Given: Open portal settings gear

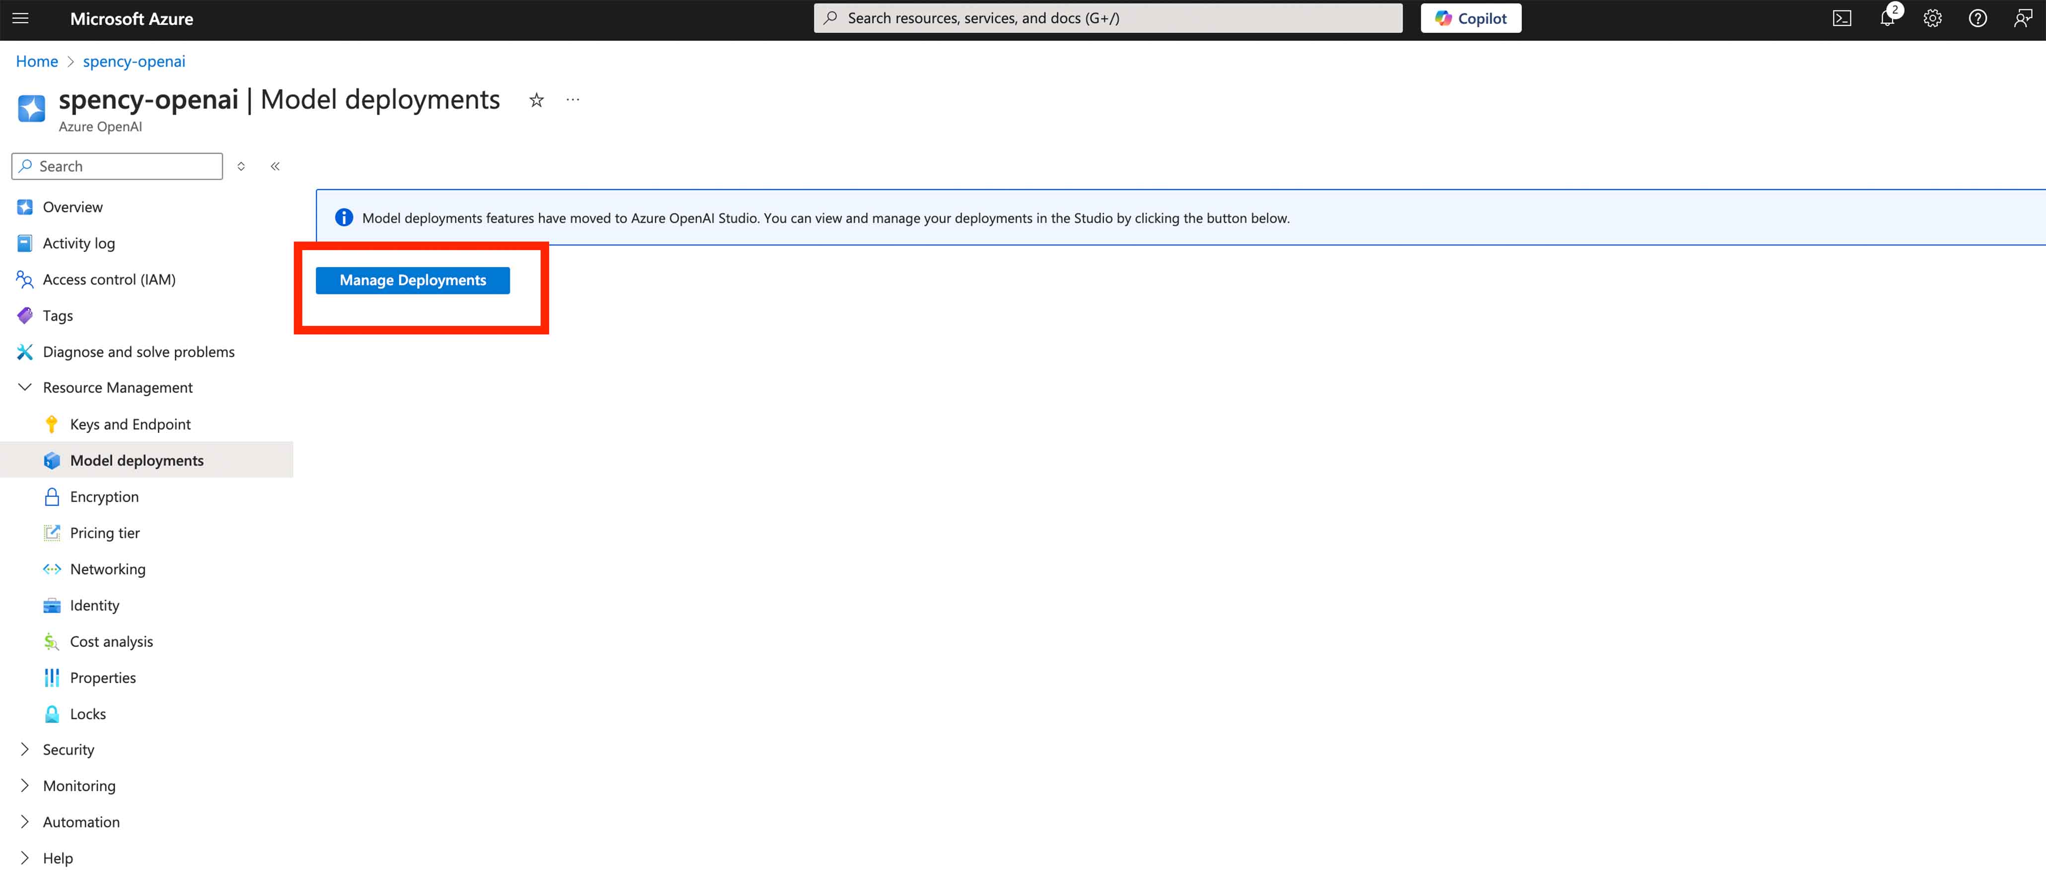Looking at the screenshot, I should point(1932,18).
